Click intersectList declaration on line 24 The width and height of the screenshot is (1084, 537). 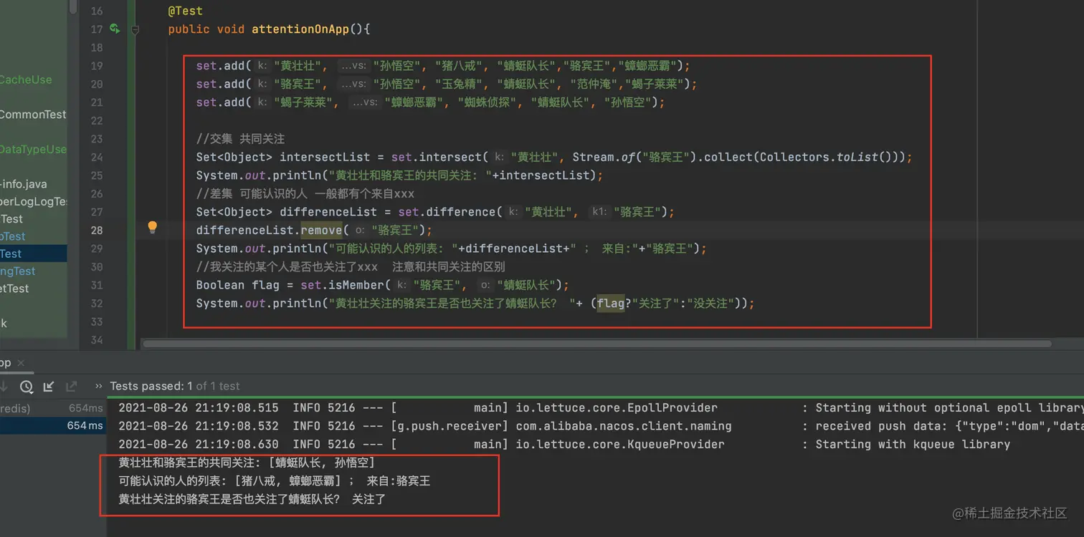pos(325,157)
